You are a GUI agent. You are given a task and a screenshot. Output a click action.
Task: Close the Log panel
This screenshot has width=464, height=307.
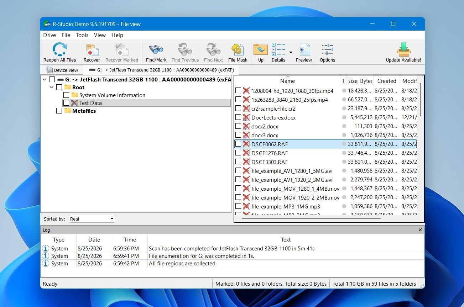pyautogui.click(x=420, y=230)
